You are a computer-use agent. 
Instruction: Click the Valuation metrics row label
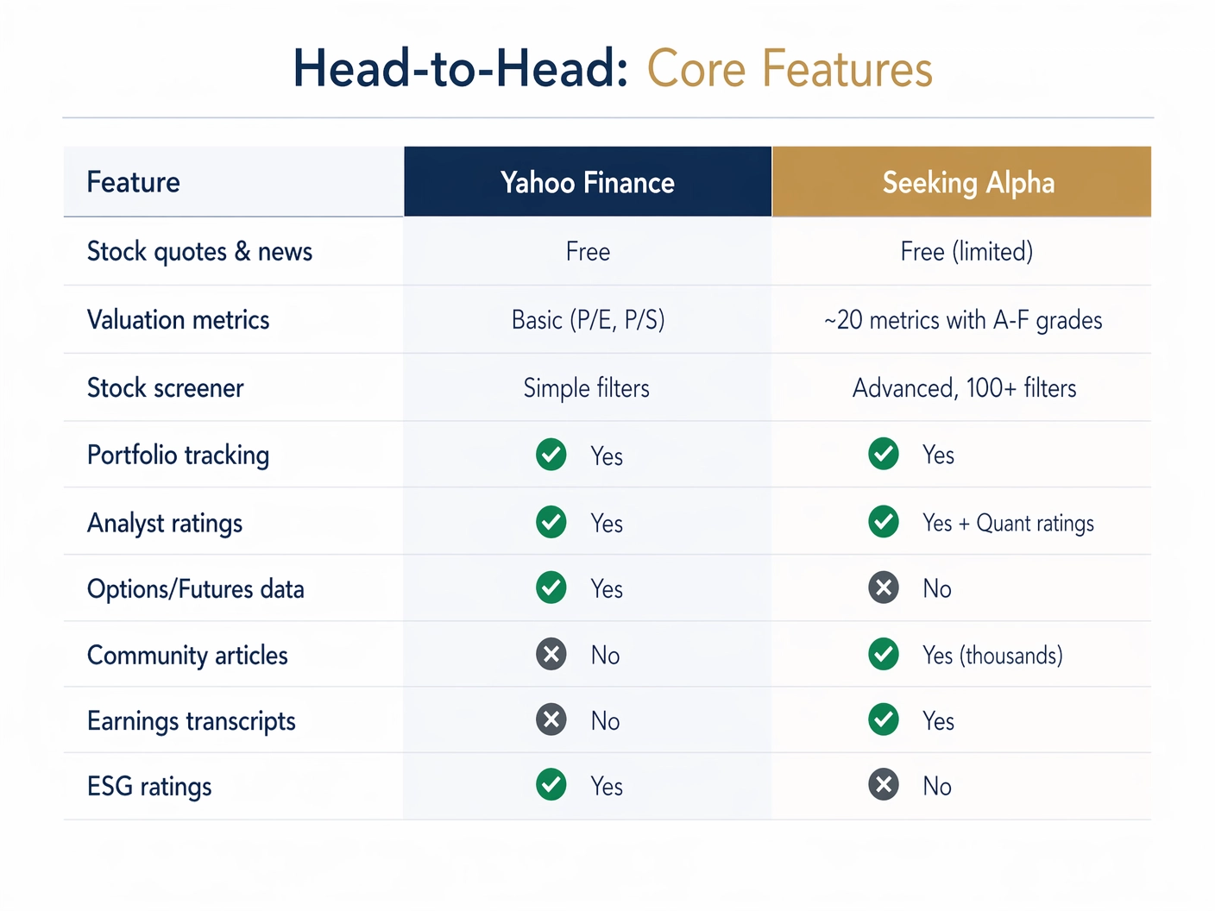click(x=179, y=320)
